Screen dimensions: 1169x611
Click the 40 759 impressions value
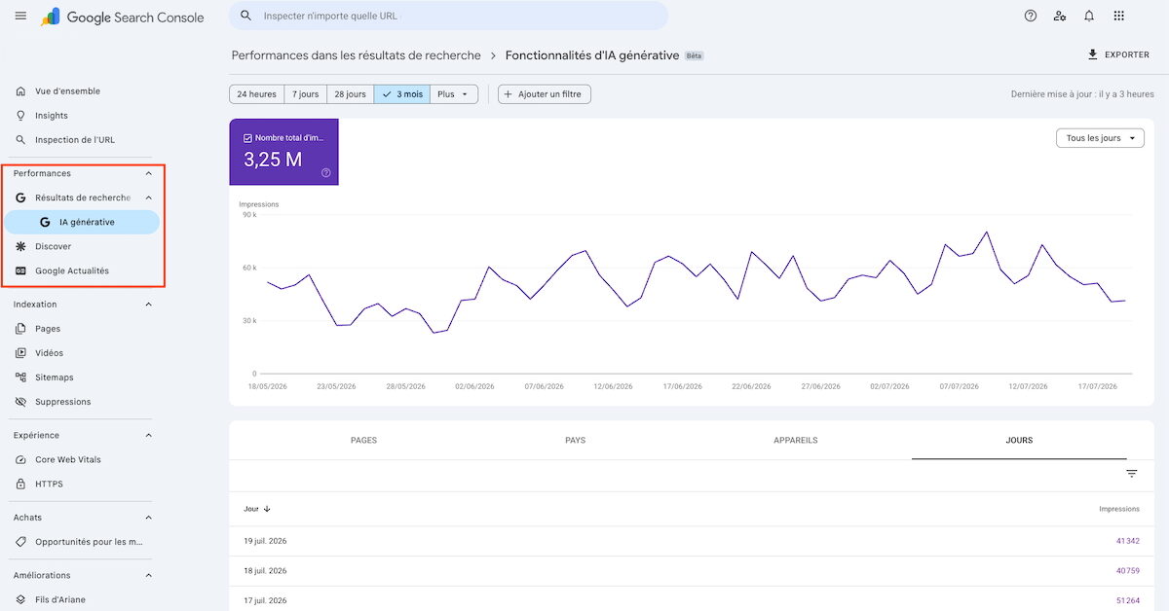point(1128,570)
